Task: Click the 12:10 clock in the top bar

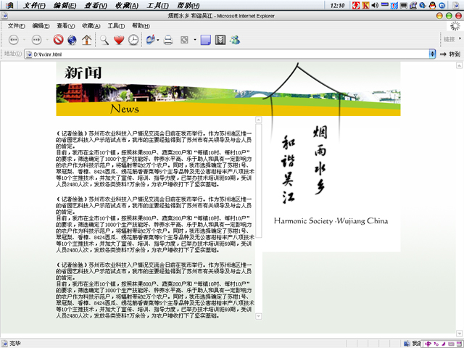Action: pyautogui.click(x=337, y=5)
